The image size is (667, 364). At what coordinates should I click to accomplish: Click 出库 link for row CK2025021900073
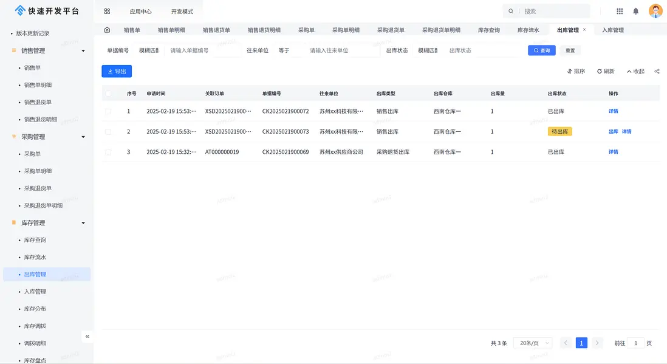coord(614,132)
